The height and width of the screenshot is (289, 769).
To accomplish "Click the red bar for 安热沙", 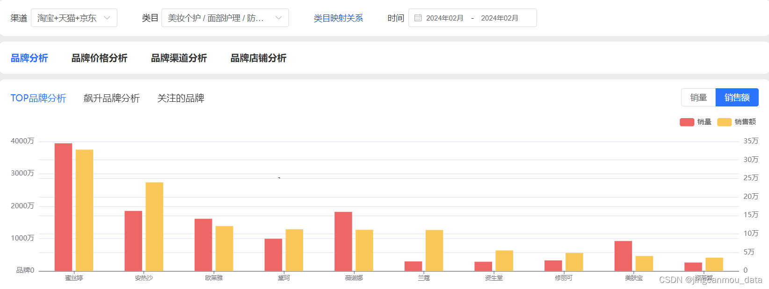I will [x=133, y=241].
